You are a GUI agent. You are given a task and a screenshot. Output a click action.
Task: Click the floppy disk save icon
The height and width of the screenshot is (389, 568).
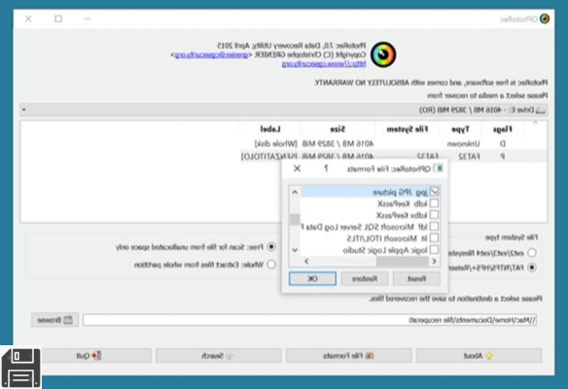[21, 368]
